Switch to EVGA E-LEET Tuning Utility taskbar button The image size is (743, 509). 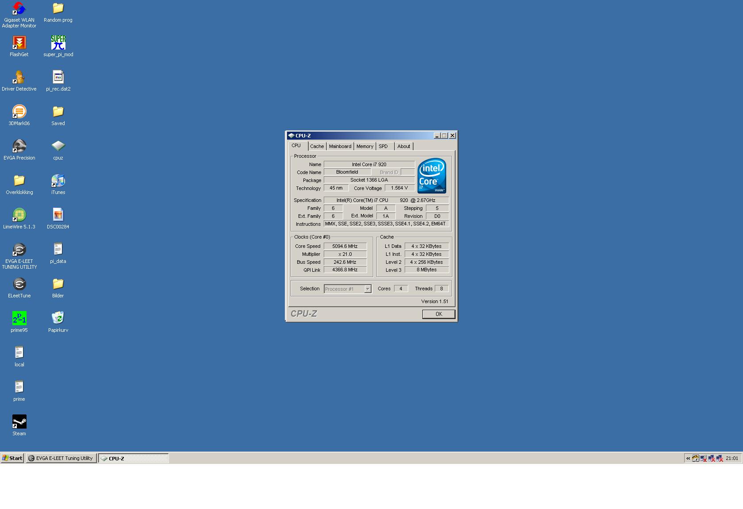[61, 458]
